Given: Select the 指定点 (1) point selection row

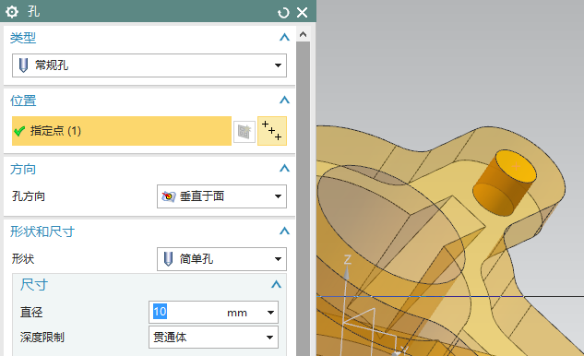Looking at the screenshot, I should tap(122, 131).
